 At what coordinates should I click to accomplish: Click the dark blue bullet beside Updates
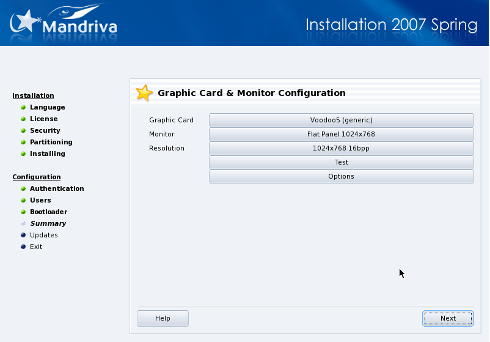(x=23, y=235)
